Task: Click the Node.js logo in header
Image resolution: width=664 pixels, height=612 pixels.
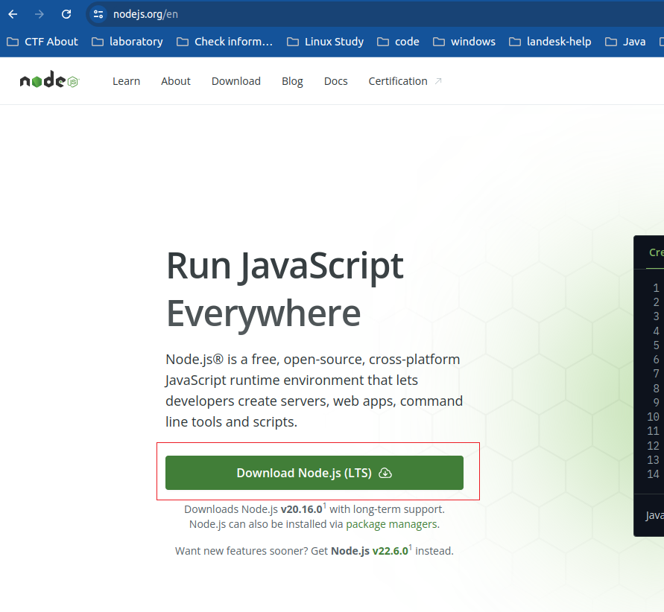Action: click(49, 81)
